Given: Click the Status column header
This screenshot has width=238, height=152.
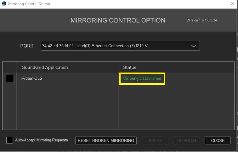Looking at the screenshot, I should (x=129, y=67).
